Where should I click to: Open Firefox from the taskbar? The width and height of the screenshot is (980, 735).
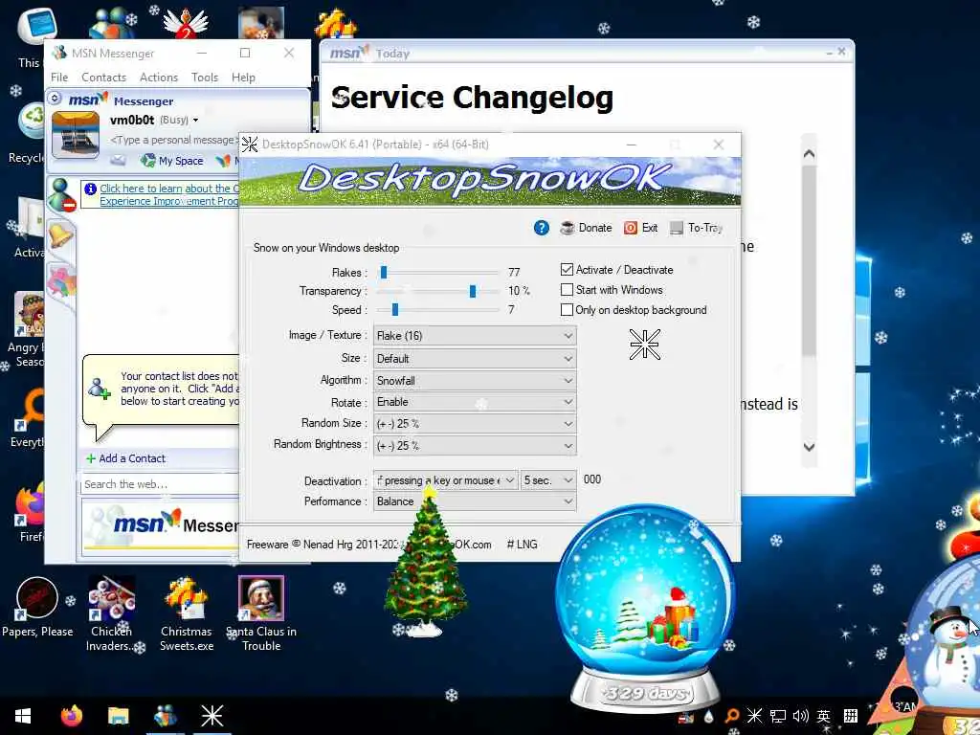[71, 716]
